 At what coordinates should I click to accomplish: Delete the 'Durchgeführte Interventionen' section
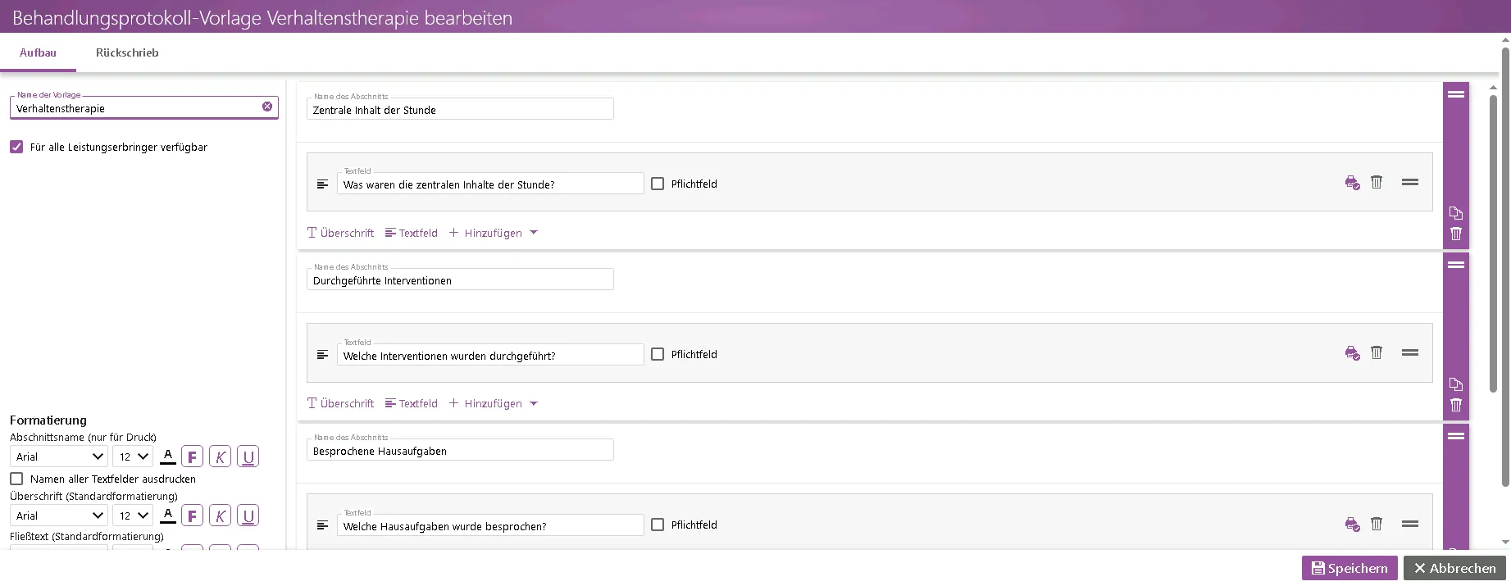1456,405
